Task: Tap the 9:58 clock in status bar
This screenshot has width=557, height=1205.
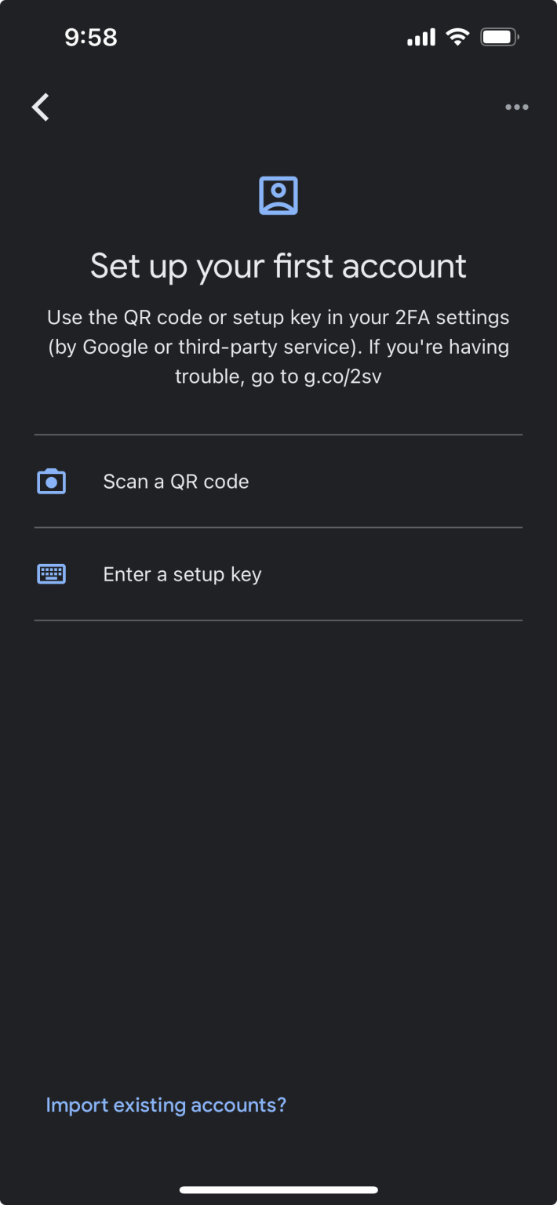Action: (91, 37)
